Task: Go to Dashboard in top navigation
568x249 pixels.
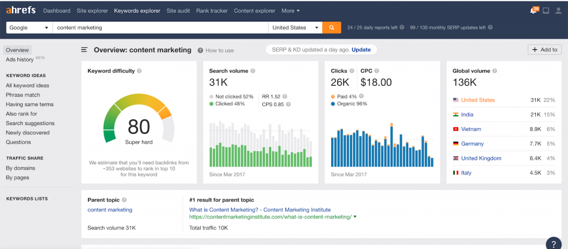Action: coord(57,11)
